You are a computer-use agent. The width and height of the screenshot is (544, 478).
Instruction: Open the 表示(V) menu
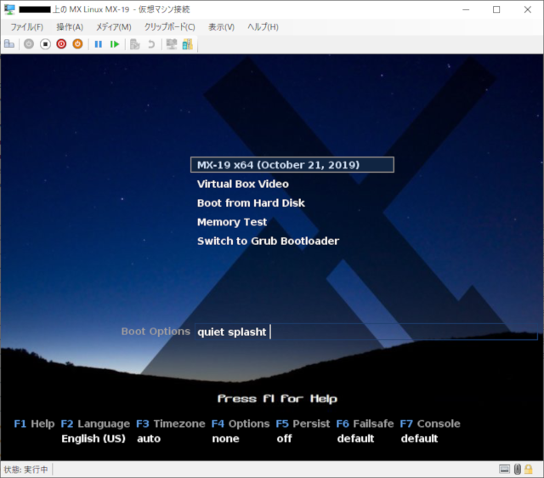(221, 27)
